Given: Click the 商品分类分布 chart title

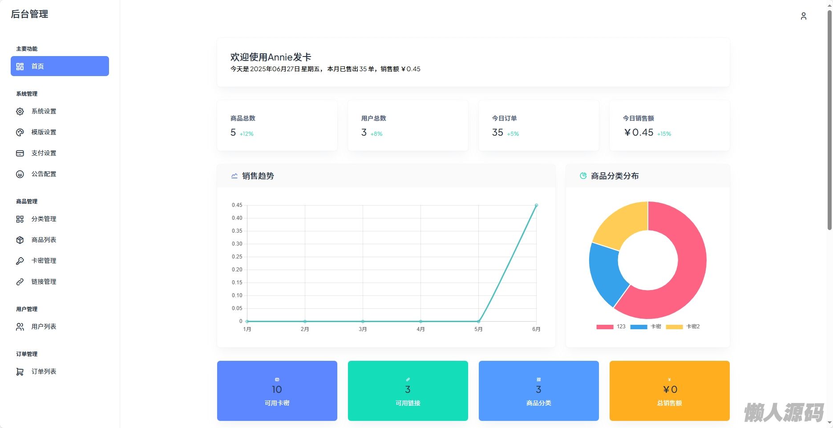Looking at the screenshot, I should tap(615, 176).
